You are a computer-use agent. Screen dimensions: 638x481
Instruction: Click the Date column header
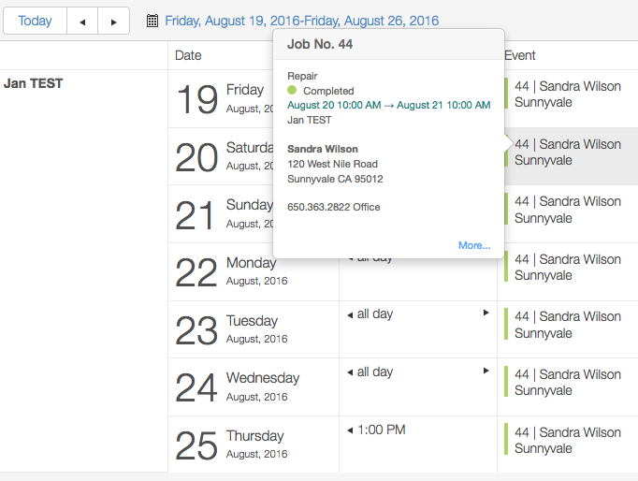pos(188,55)
